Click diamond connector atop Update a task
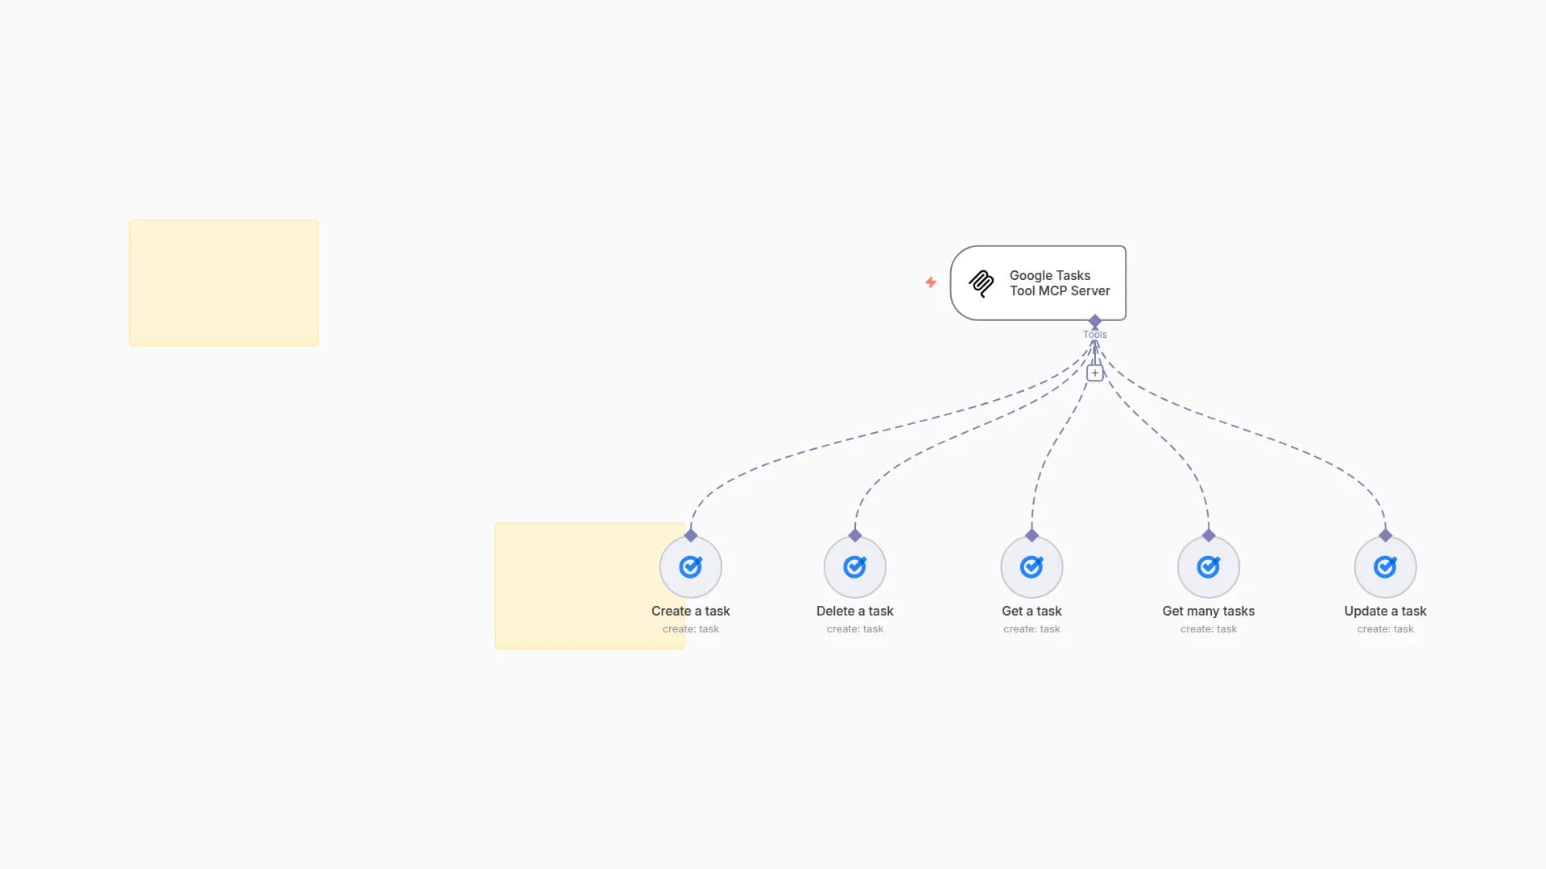Viewport: 1546px width, 869px height. [1385, 535]
